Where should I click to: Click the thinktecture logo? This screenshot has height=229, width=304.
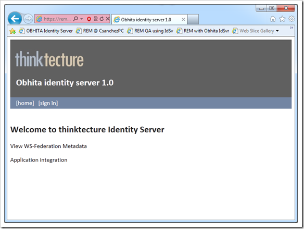(49, 59)
